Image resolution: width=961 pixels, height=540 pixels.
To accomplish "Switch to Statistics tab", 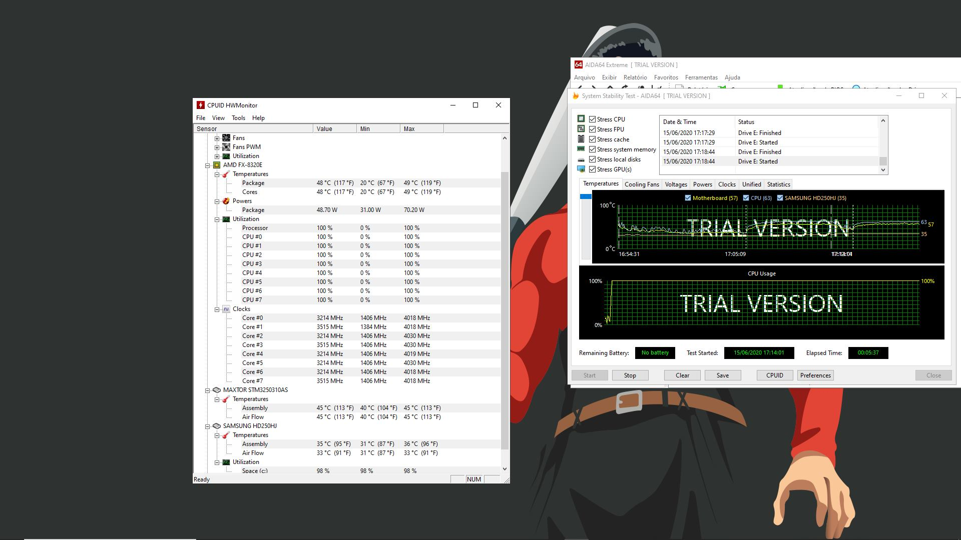I will click(778, 184).
